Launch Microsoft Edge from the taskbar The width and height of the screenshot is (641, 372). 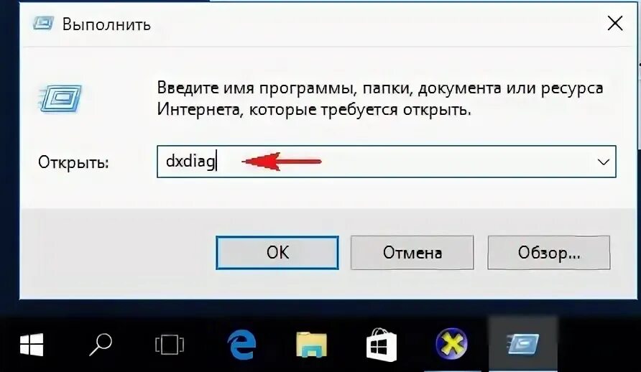[241, 345]
